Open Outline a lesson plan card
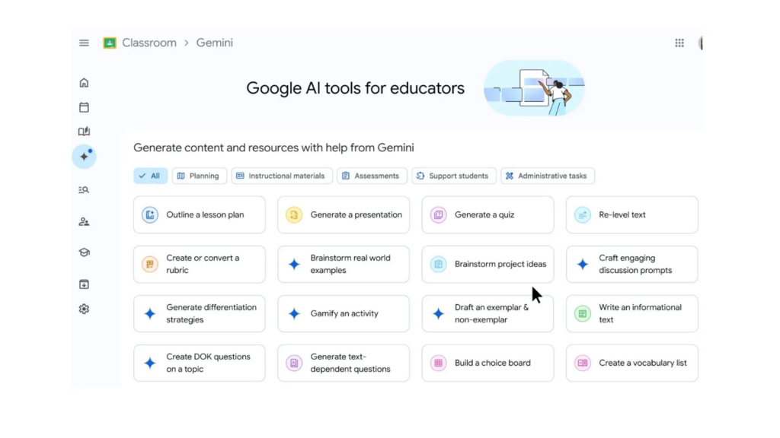This screenshot has height=438, width=780. pyautogui.click(x=199, y=215)
